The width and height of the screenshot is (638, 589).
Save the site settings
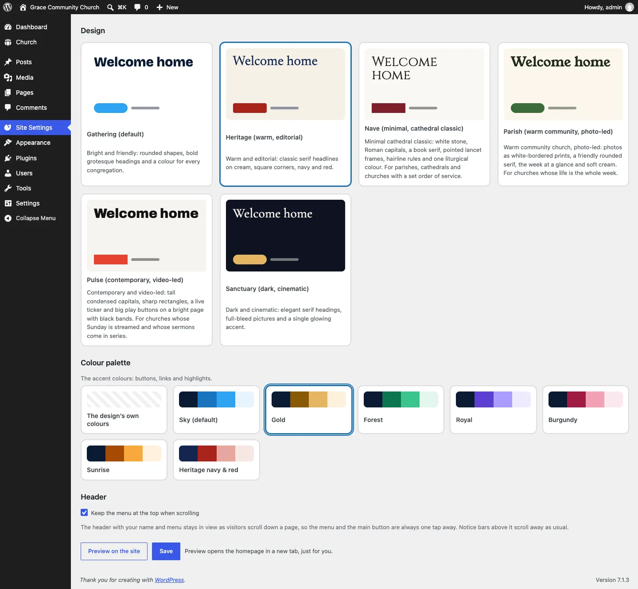(x=166, y=551)
